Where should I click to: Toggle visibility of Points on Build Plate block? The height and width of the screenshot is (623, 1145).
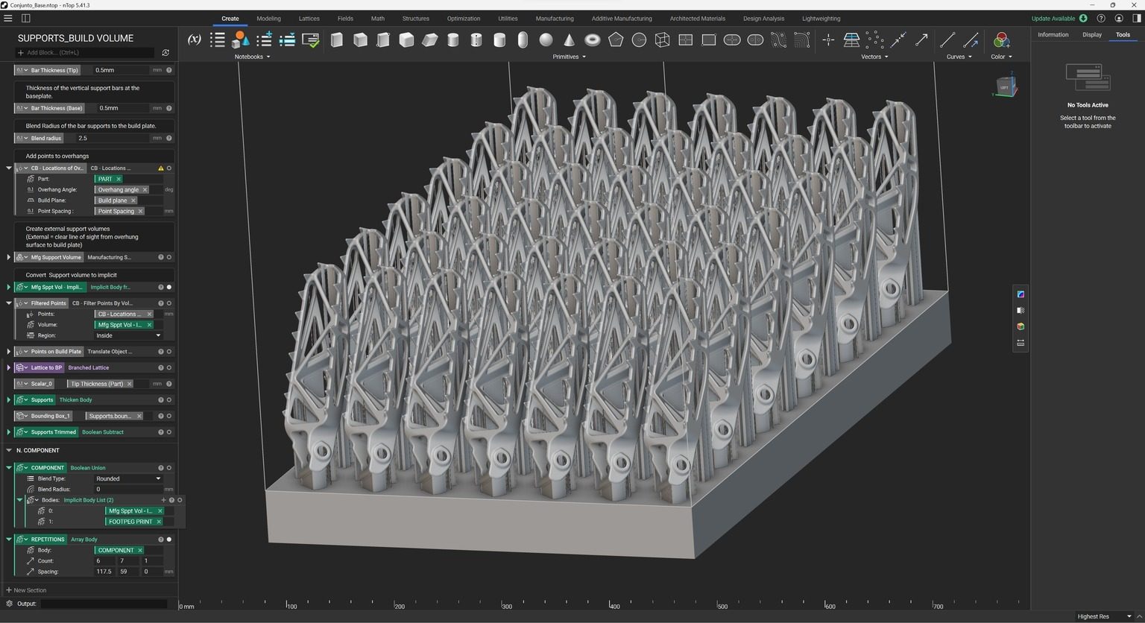(169, 352)
